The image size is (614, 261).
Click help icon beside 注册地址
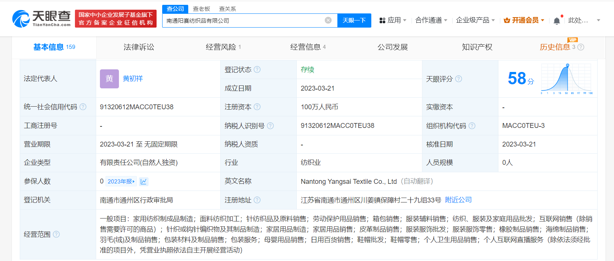[x=257, y=200]
